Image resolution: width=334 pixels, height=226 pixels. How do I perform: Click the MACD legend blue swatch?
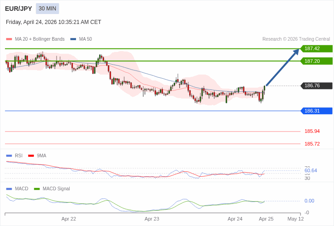coord(9,189)
